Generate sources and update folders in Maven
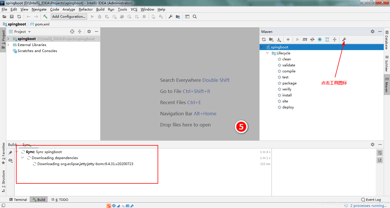Image resolution: width=390 pixels, height=208 pixels. tap(271, 39)
